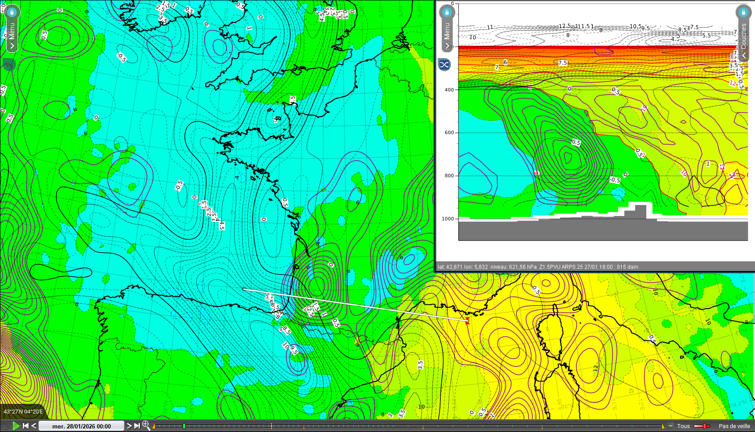Jump to first time step

26,426
